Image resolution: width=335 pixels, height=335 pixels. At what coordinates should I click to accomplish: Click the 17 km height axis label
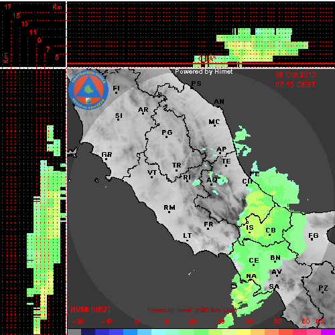pyautogui.click(x=7, y=7)
